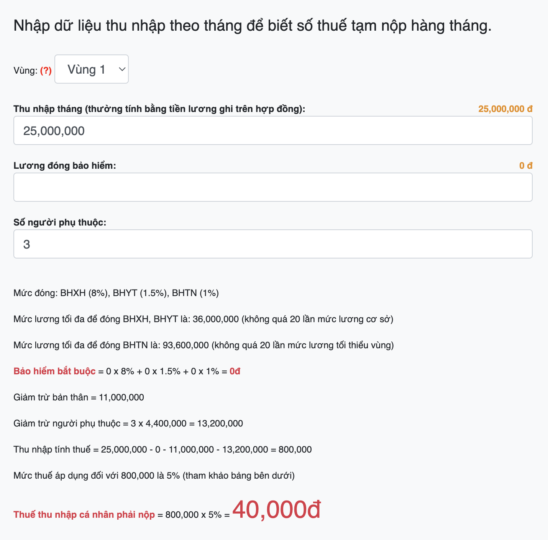This screenshot has height=540, width=548.
Task: Click the red Thuế thu nhập cá nhân phải nộp text
Action: 84,515
